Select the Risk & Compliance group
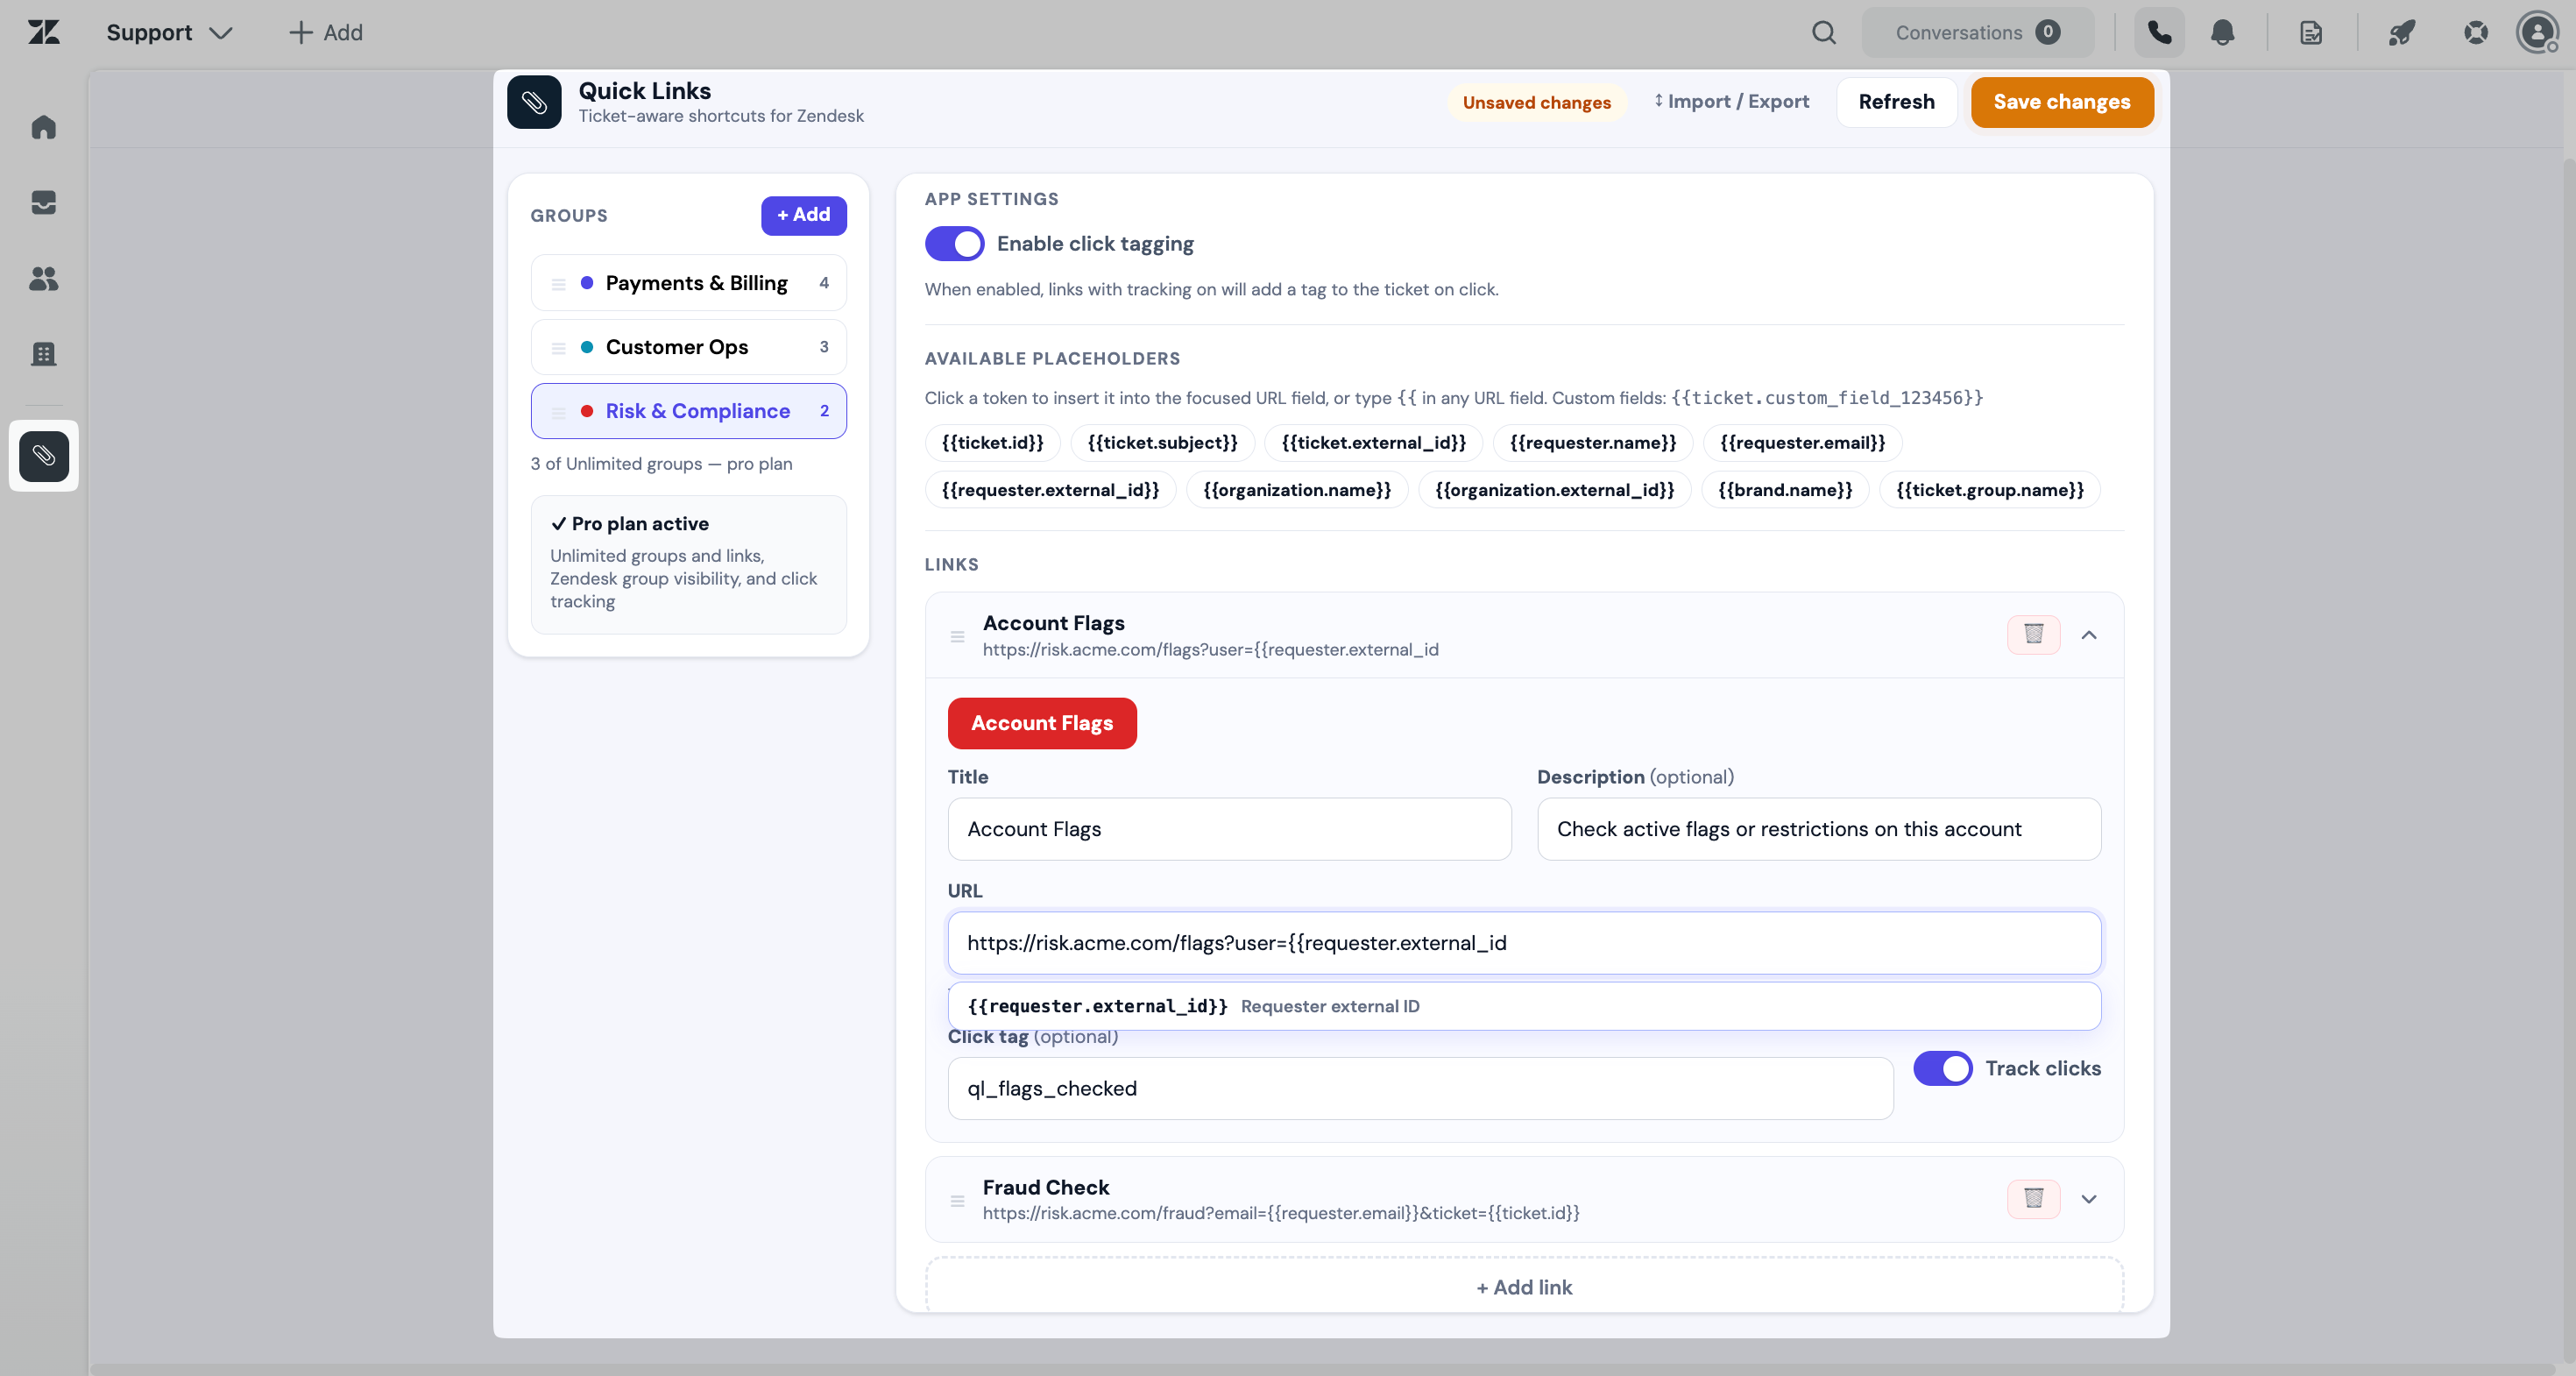This screenshot has height=1376, width=2576. click(688, 411)
